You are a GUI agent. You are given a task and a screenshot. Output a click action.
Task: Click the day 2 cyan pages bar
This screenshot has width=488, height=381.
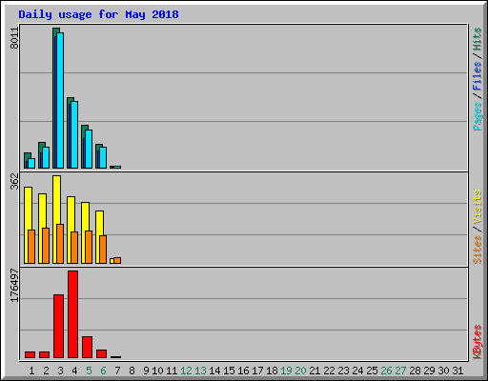click(46, 157)
